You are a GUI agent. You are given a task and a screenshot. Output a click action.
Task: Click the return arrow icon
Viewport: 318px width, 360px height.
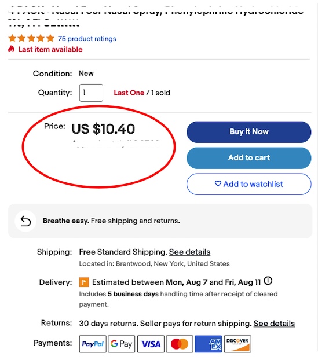[25, 221]
